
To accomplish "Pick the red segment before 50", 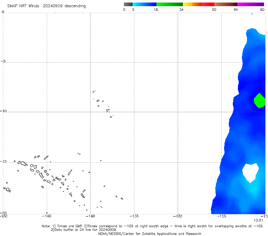I will tap(208, 4).
